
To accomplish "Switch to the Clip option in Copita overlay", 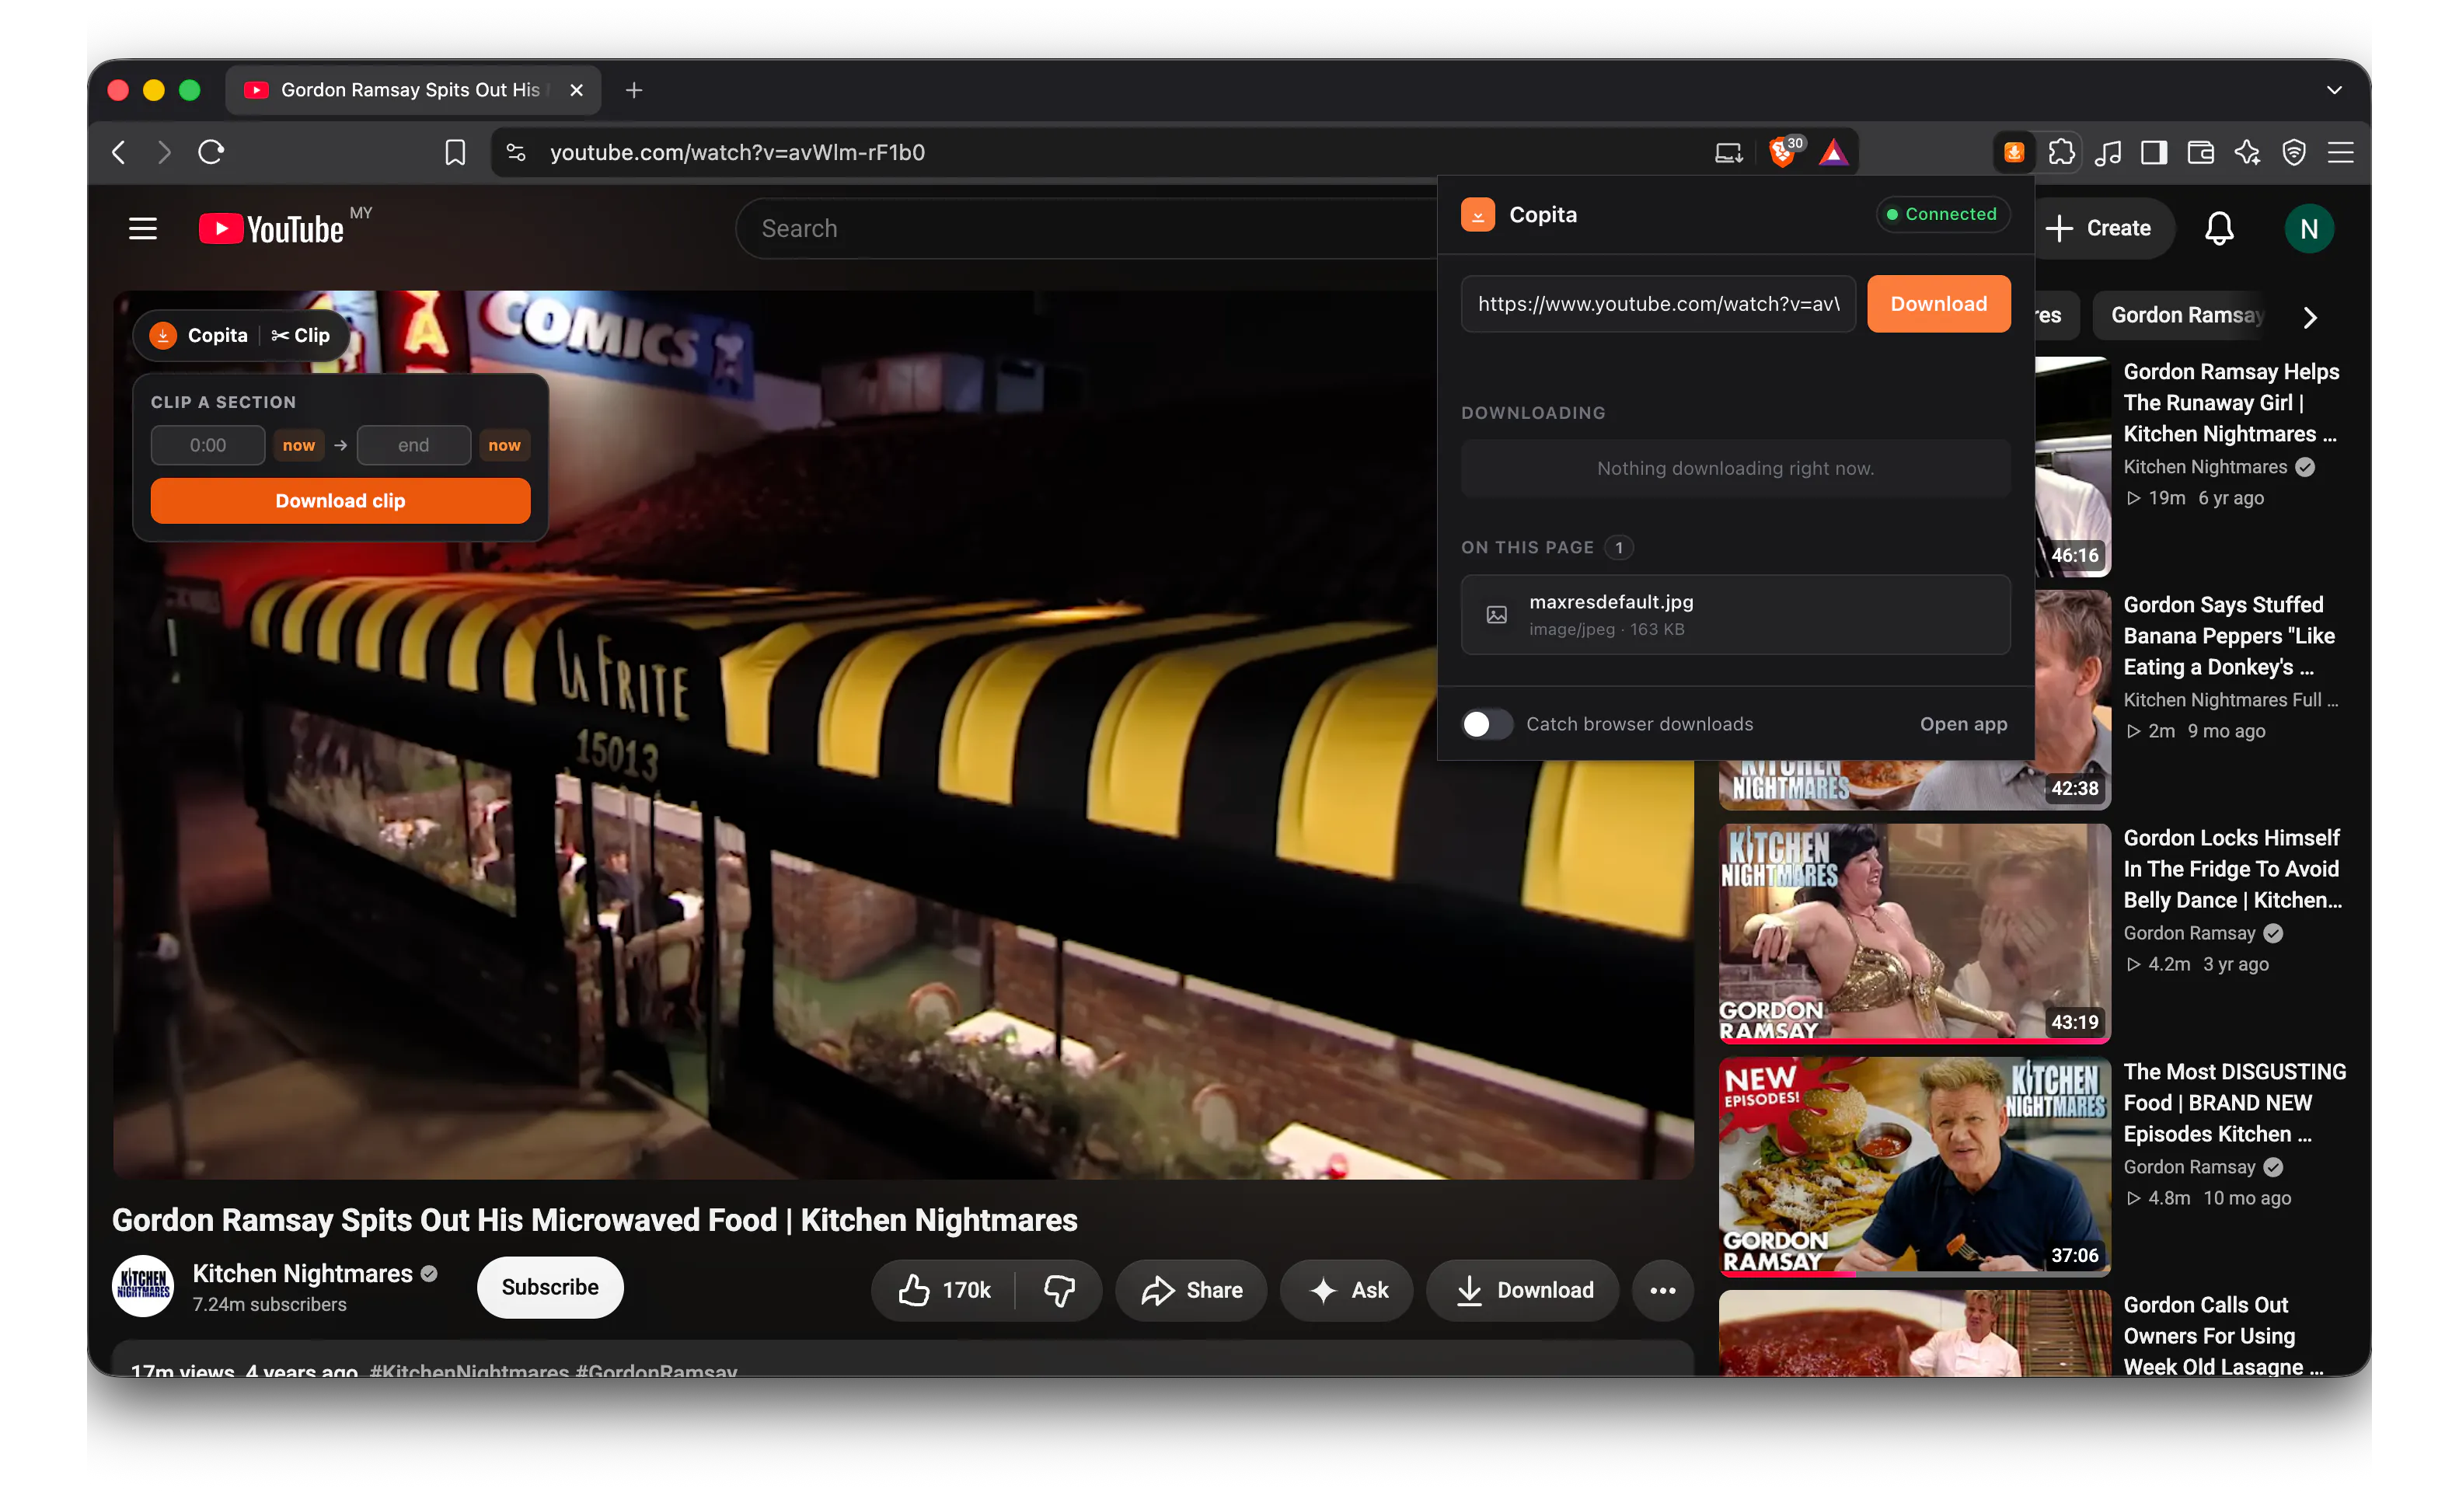I will pyautogui.click(x=301, y=336).
